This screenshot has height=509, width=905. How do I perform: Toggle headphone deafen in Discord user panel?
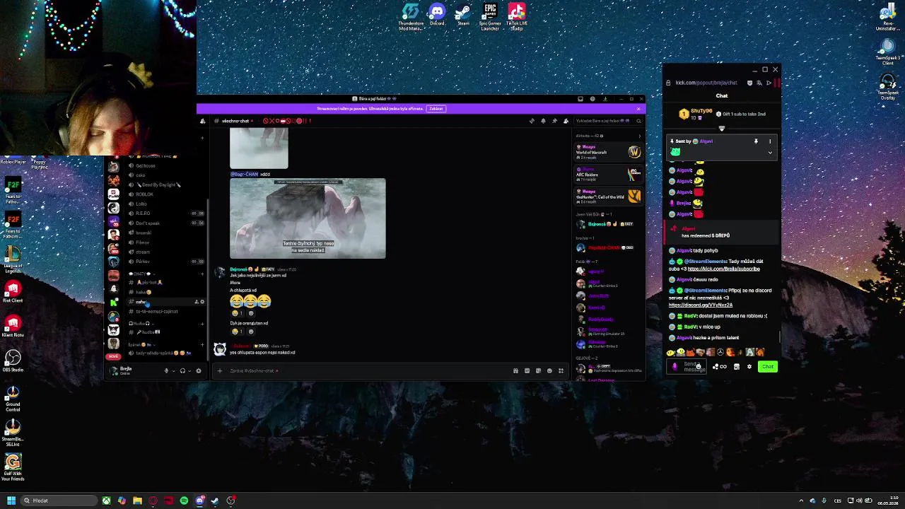tap(182, 370)
